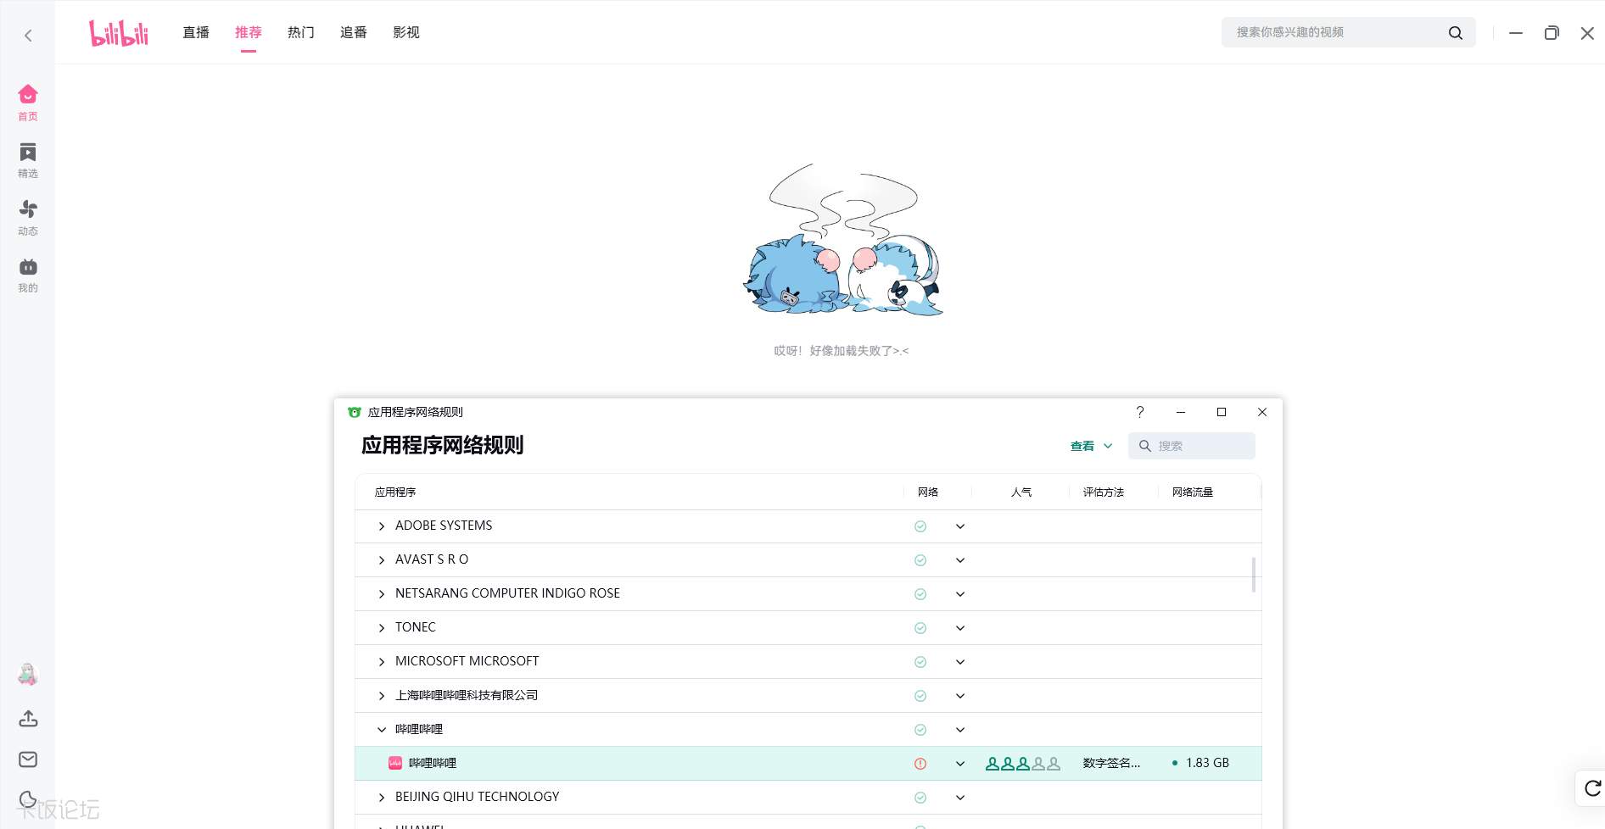Screen dimensions: 1605x829
Task: Open help question mark in rules window
Action: pos(1140,412)
